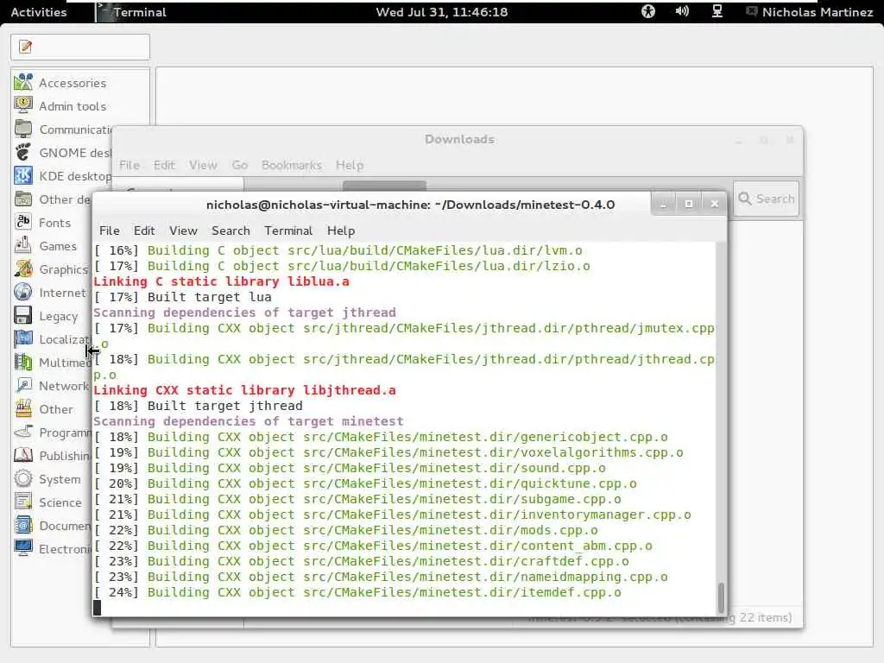
Task: Open the Internet globe icon
Action: (23, 292)
